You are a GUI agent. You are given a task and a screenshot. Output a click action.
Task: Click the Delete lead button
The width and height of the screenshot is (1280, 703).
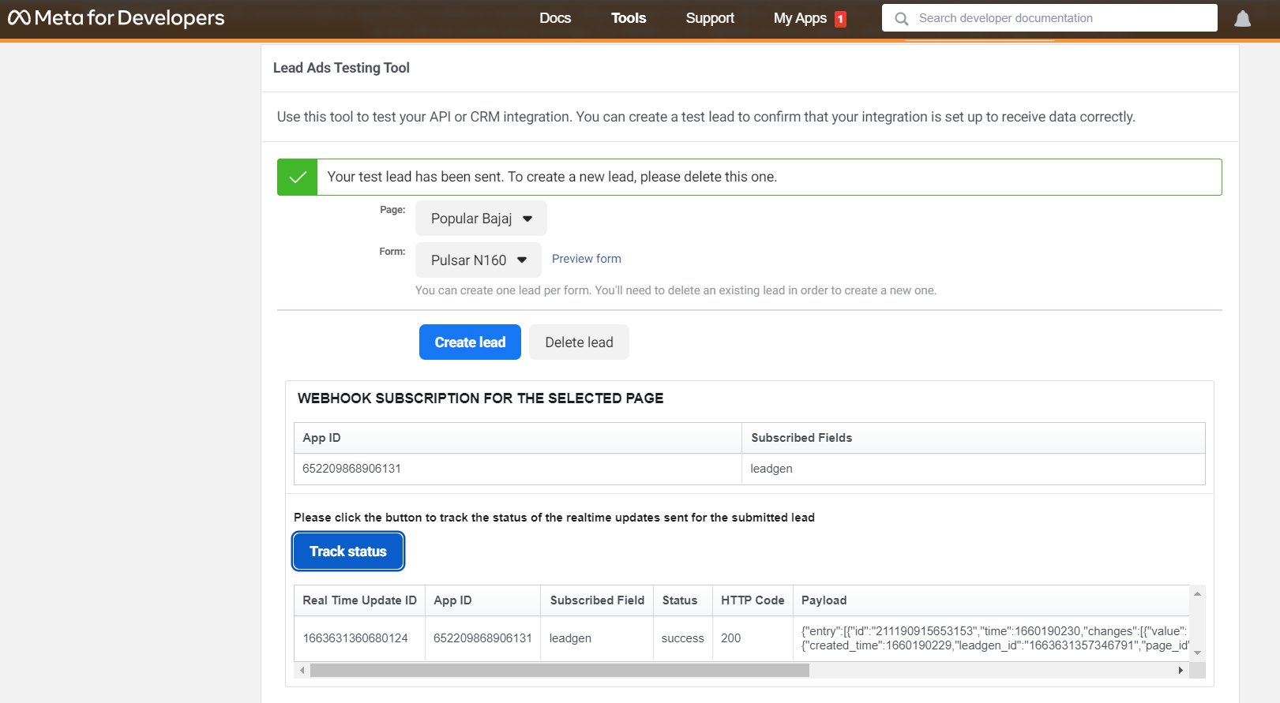[x=579, y=342]
